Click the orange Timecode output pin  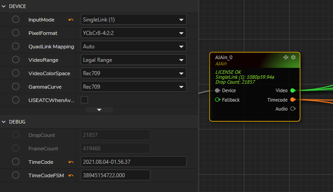[x=293, y=99]
